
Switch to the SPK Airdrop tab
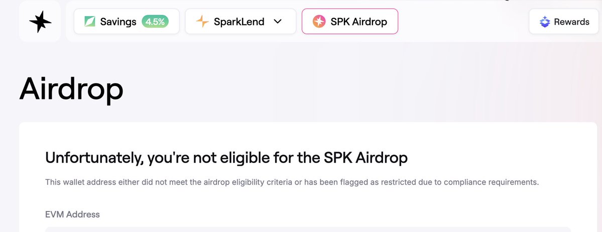(350, 21)
